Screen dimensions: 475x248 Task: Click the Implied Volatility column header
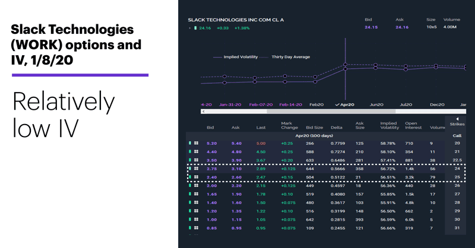click(389, 125)
